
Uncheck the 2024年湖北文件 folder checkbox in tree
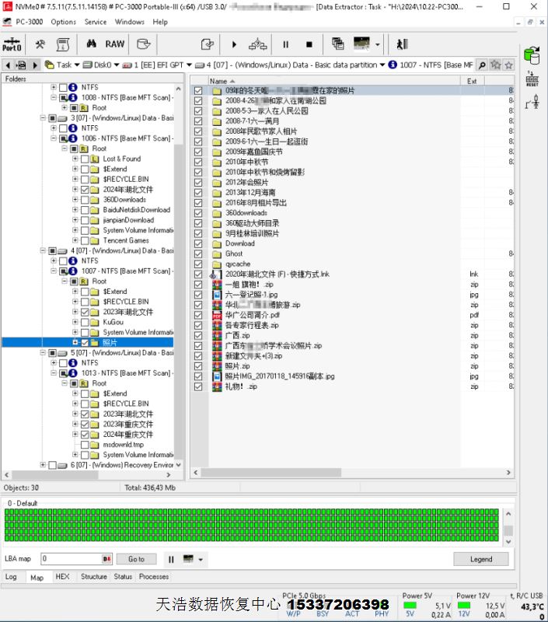[85, 190]
